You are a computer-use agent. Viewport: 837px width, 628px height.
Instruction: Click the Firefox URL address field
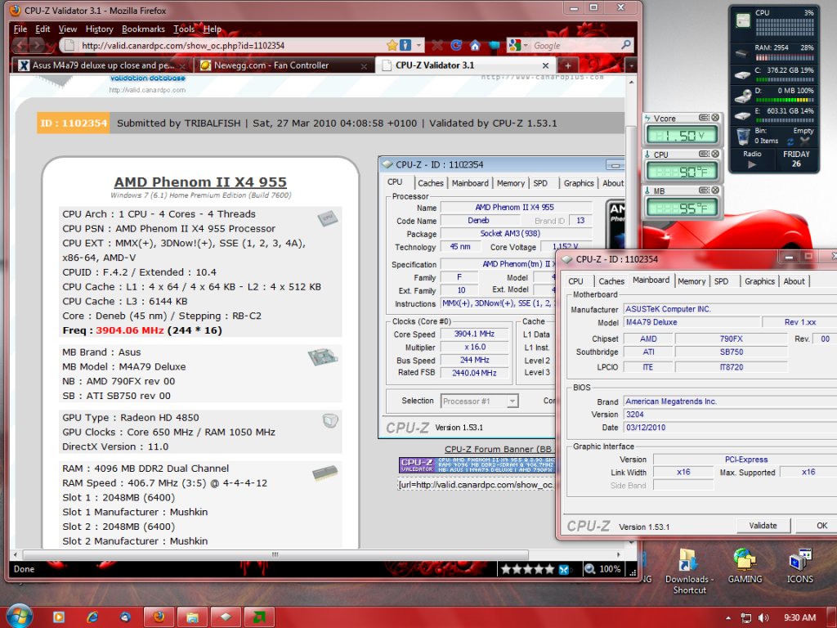pos(229,46)
